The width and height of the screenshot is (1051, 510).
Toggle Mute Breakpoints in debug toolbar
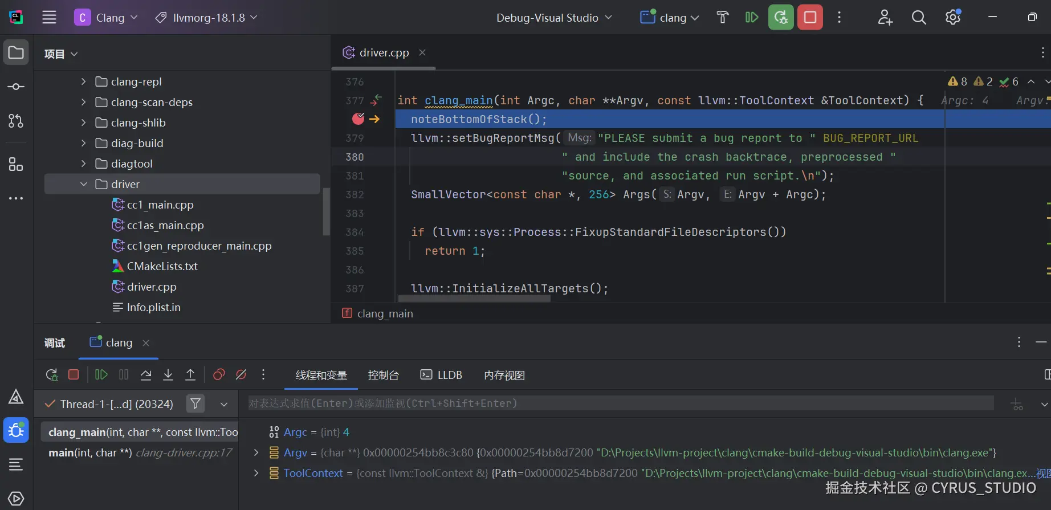(241, 375)
